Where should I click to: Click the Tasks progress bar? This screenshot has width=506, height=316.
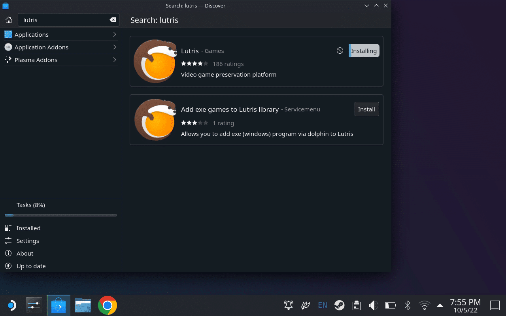[x=61, y=215]
